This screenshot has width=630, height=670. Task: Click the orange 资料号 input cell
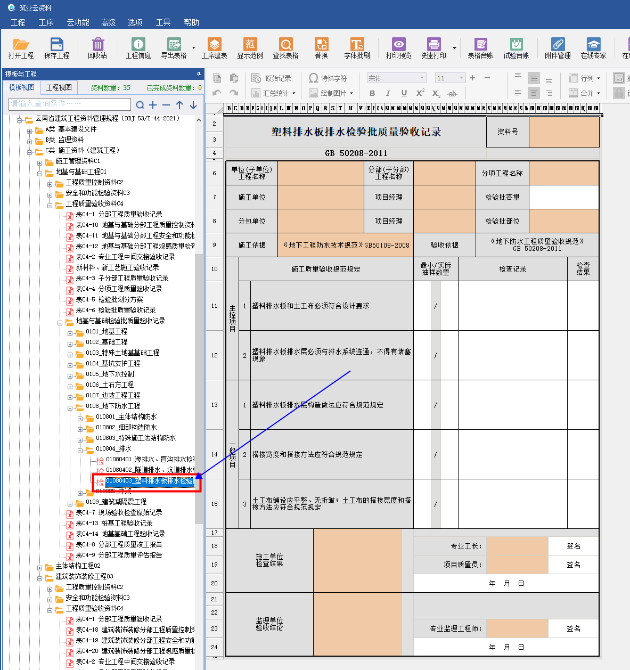564,132
